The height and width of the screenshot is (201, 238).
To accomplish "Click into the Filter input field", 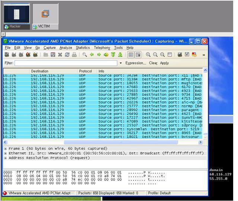I will 66,63.
